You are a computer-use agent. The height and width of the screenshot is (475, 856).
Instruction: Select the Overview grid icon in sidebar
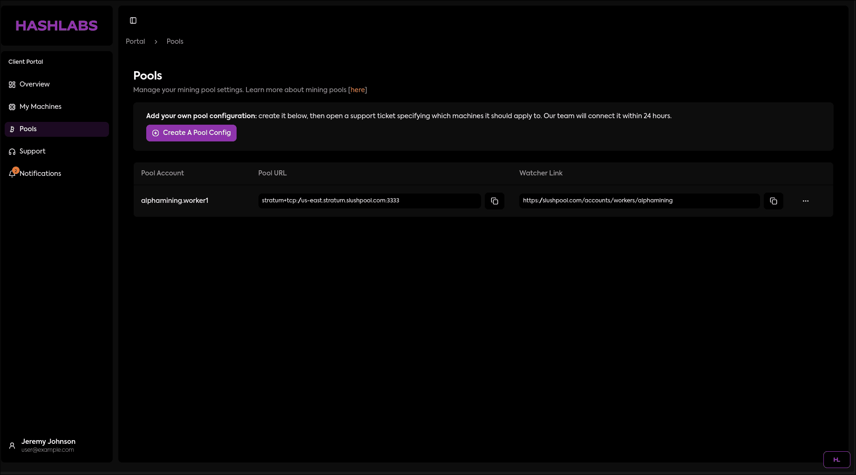tap(12, 84)
